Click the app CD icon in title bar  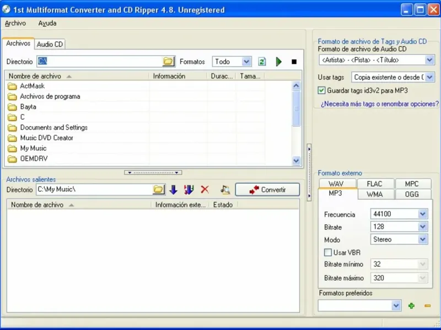[x=6, y=9]
